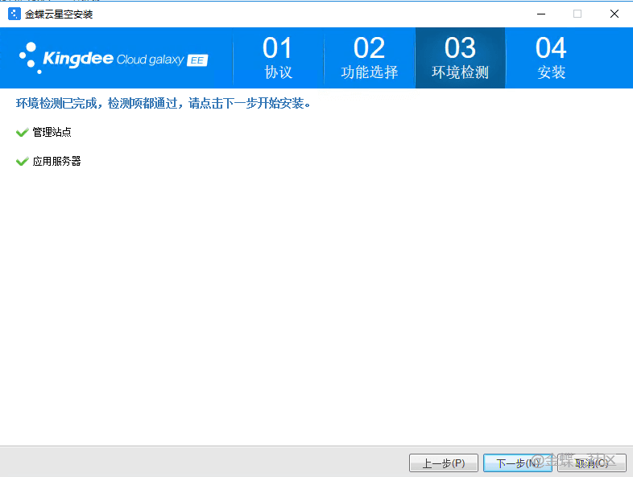Click the 环境检测已完成 status message
Viewport: 633px width, 477px height.
point(163,104)
